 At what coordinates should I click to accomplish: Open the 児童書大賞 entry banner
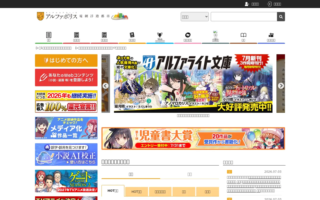193,138
